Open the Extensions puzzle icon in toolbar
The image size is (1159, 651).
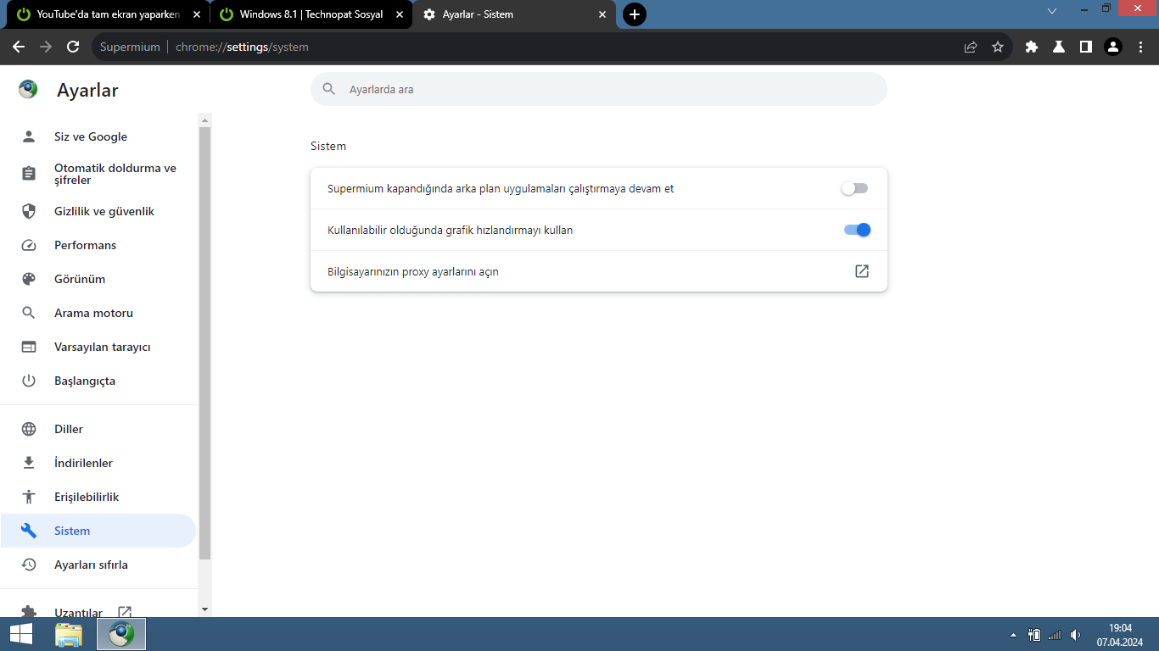[x=1032, y=47]
